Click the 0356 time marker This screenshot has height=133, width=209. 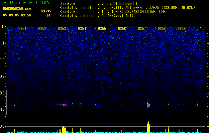click(122, 29)
